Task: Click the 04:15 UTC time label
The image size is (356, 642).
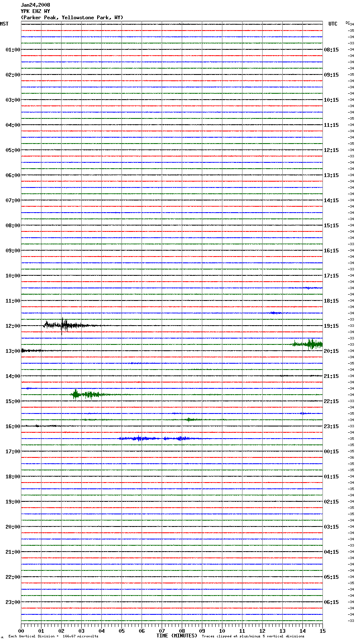Action: coord(331,552)
